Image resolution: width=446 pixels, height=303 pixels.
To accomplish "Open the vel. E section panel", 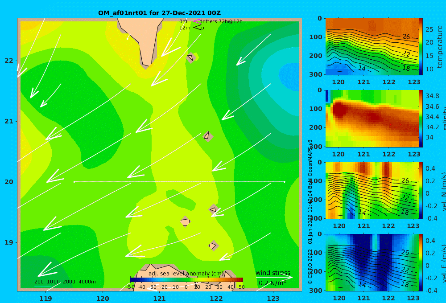I will coord(372,262).
